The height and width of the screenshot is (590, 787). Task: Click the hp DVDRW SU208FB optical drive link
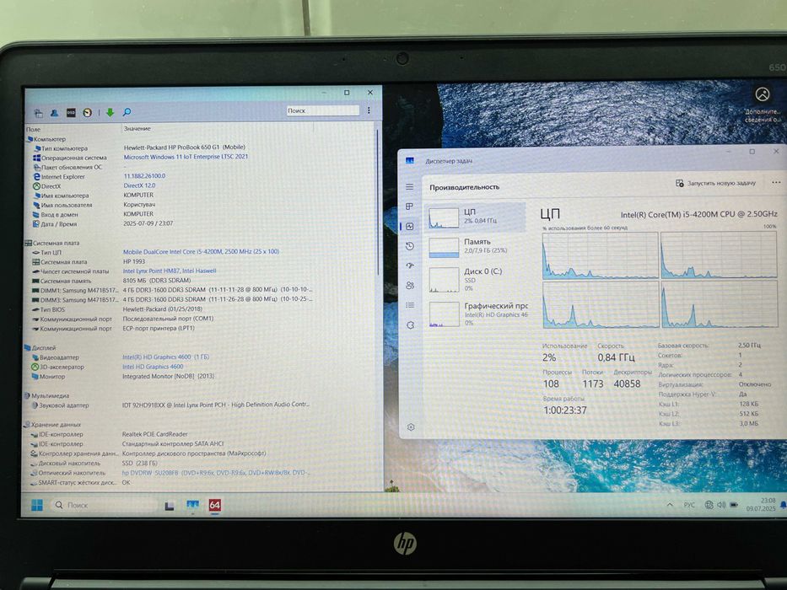pos(216,473)
